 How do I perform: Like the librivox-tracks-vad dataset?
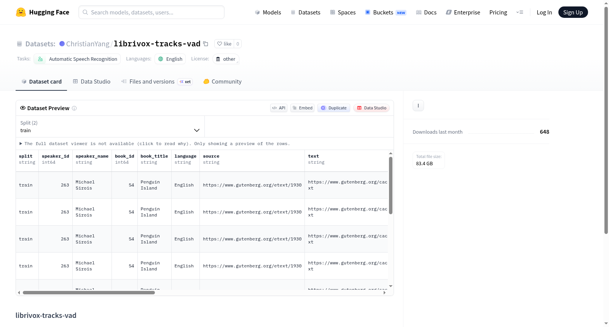[x=224, y=44]
